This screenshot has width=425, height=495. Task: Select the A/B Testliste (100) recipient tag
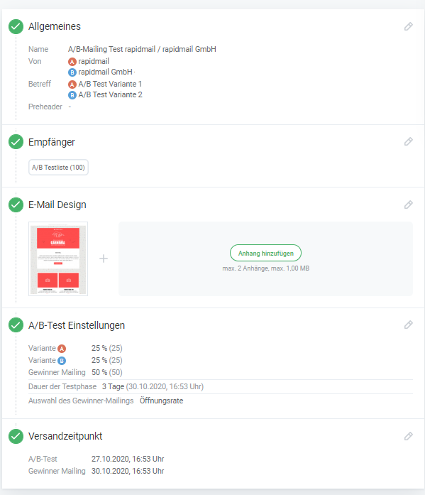58,168
